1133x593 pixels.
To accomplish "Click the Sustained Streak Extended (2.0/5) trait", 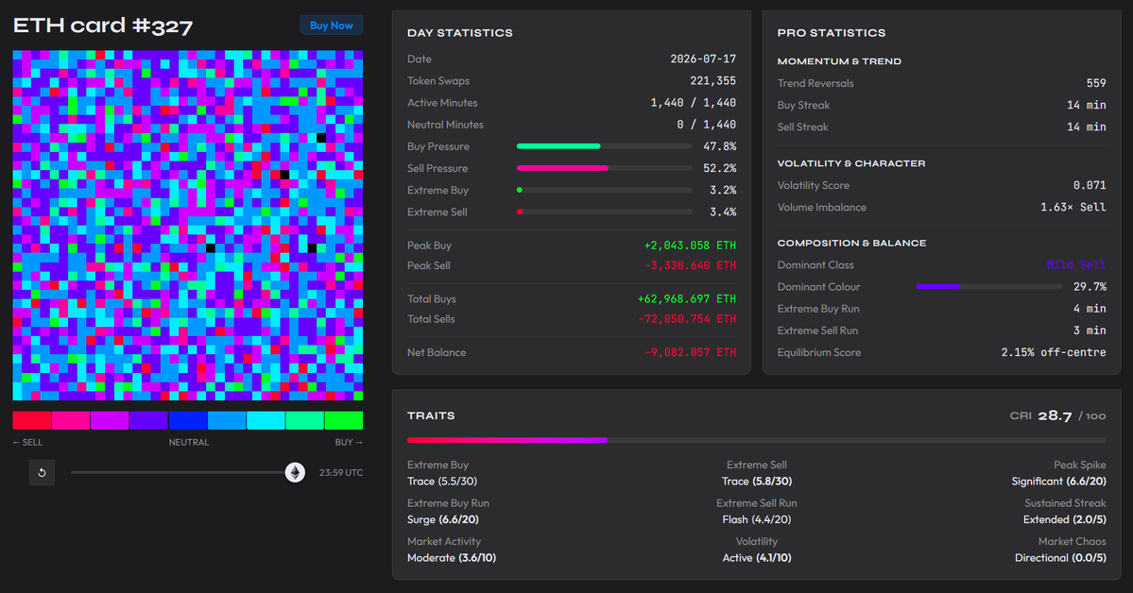I will [1064, 512].
